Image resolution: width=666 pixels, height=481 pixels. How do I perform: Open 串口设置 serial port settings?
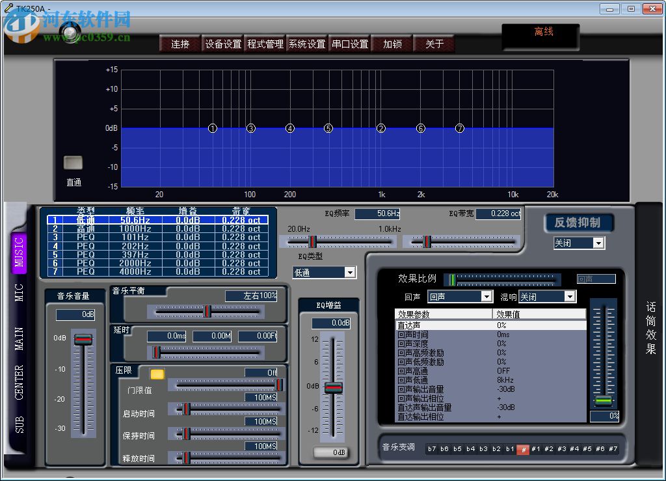coord(349,44)
